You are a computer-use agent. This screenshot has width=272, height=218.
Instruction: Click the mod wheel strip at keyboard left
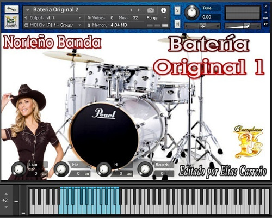(23, 201)
